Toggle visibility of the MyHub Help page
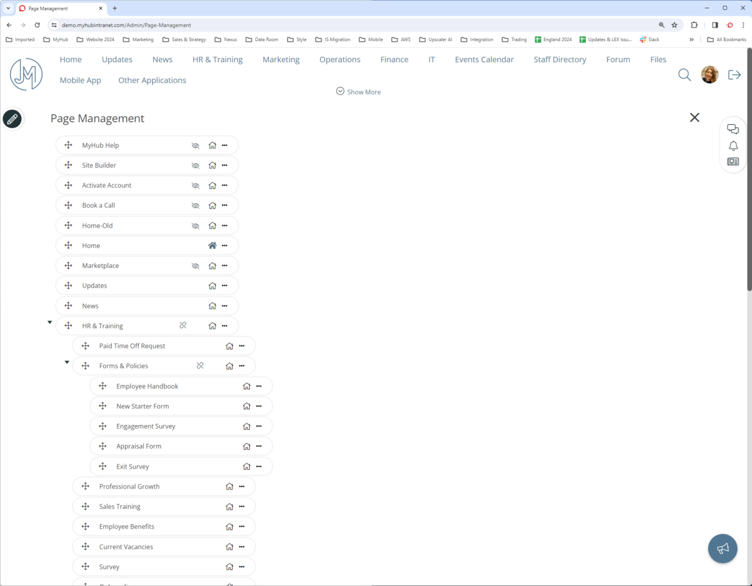 195,145
